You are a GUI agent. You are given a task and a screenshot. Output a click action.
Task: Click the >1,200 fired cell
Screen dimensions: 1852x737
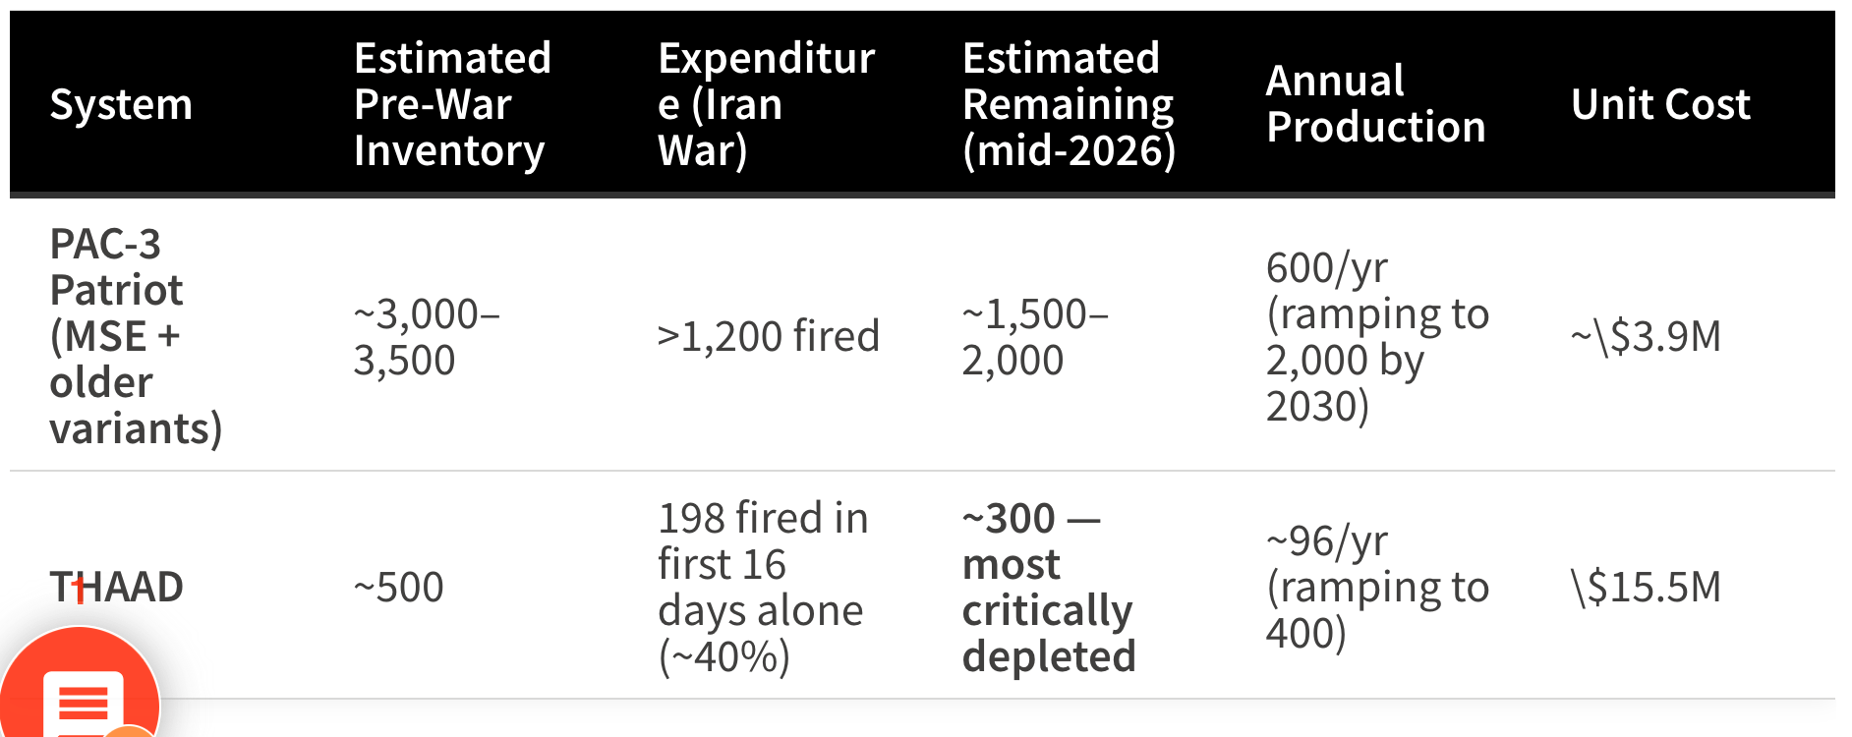768,336
